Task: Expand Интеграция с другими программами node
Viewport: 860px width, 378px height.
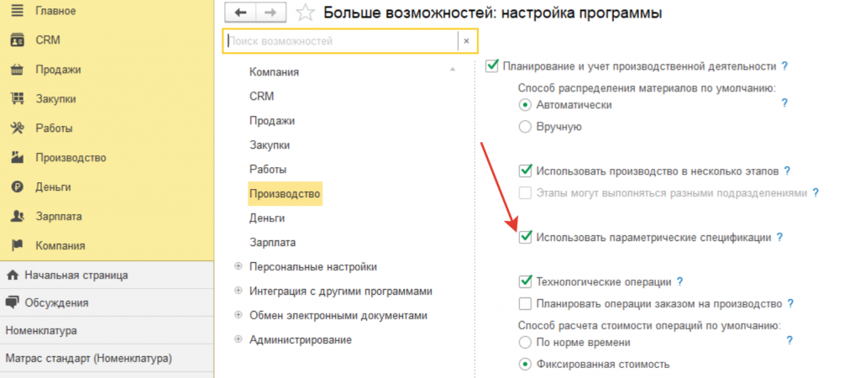Action: [238, 291]
